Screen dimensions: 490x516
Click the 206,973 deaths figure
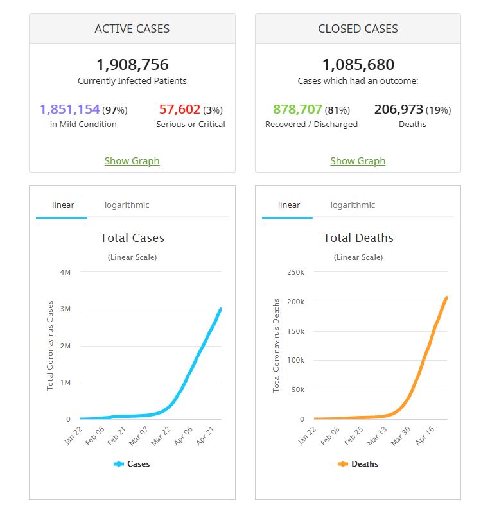click(399, 109)
